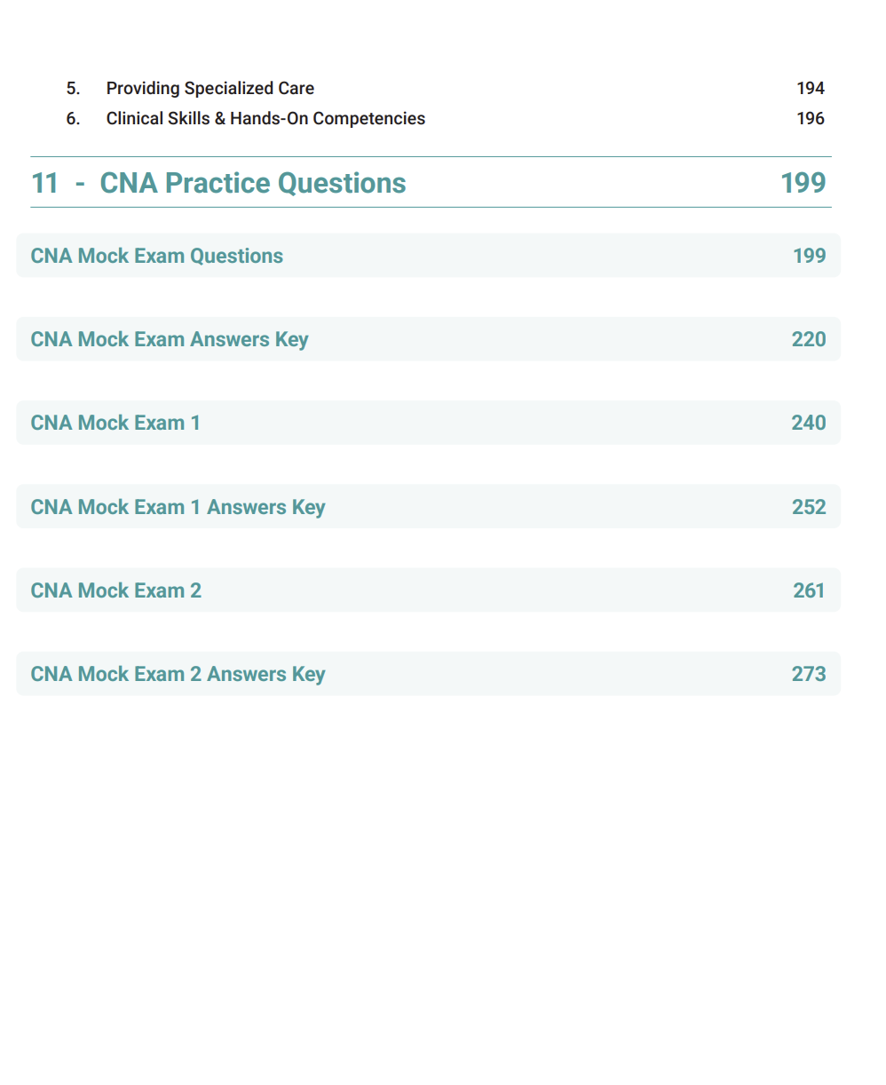Click page number 252
Screen dimensions: 886x1085
808,507
